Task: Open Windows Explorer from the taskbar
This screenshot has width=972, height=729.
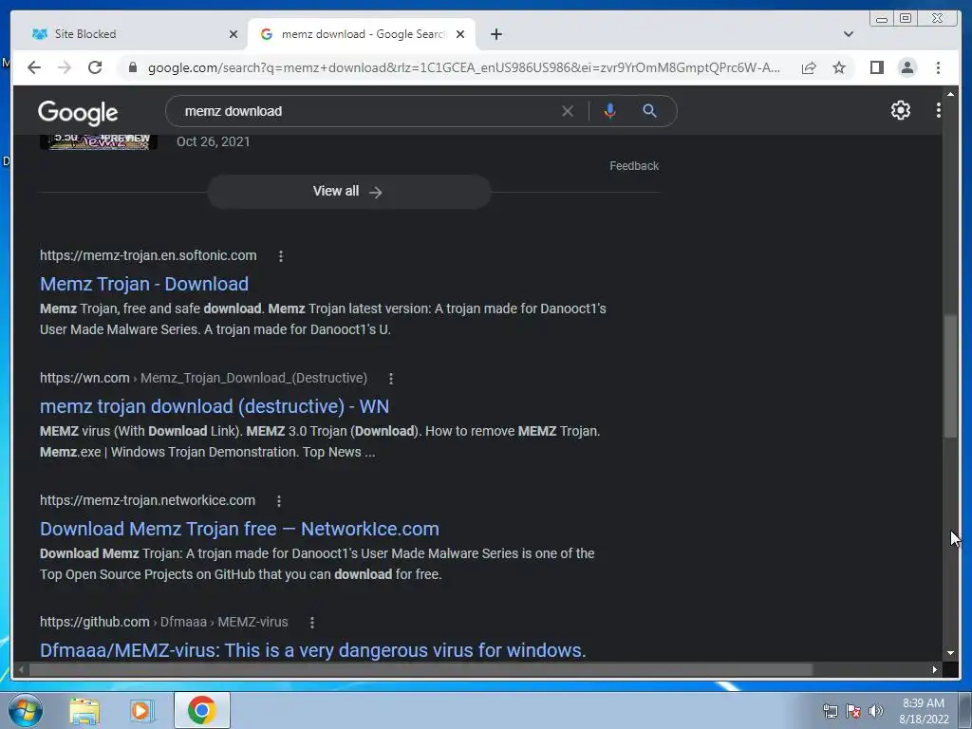Action: (84, 711)
